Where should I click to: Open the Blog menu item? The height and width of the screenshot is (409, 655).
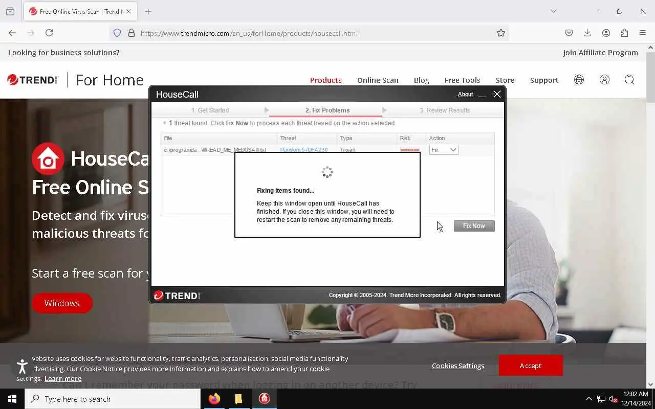coord(422,80)
